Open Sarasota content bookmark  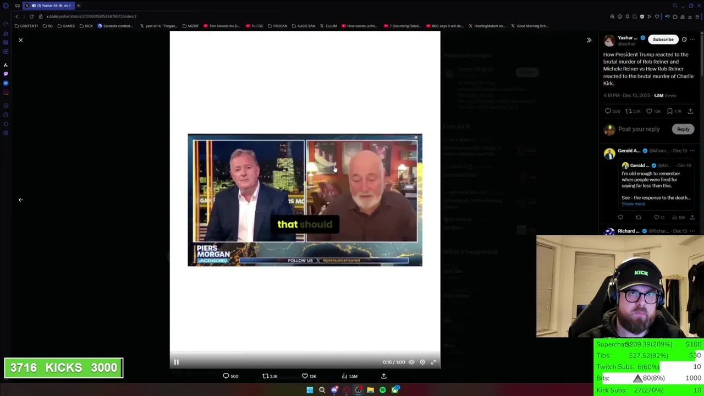[x=116, y=26]
